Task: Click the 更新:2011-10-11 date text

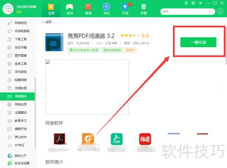Action: [137, 43]
